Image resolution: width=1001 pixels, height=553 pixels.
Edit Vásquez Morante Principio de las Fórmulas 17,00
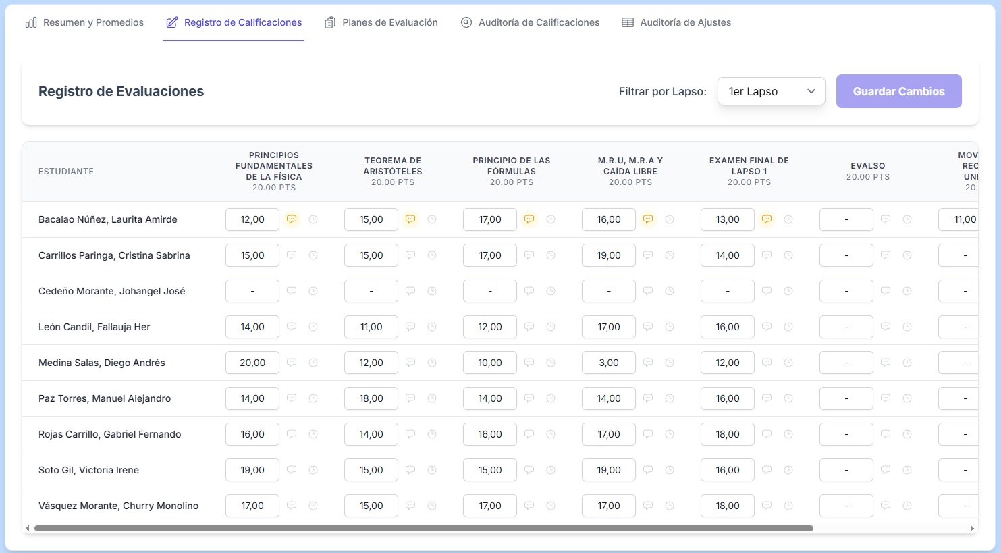point(490,506)
